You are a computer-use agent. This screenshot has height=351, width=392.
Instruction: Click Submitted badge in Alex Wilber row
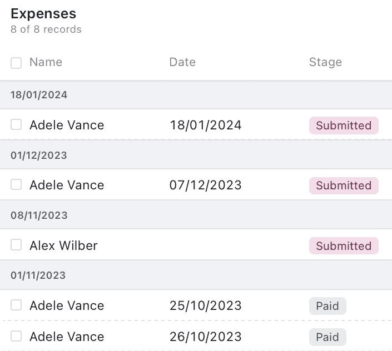(344, 245)
